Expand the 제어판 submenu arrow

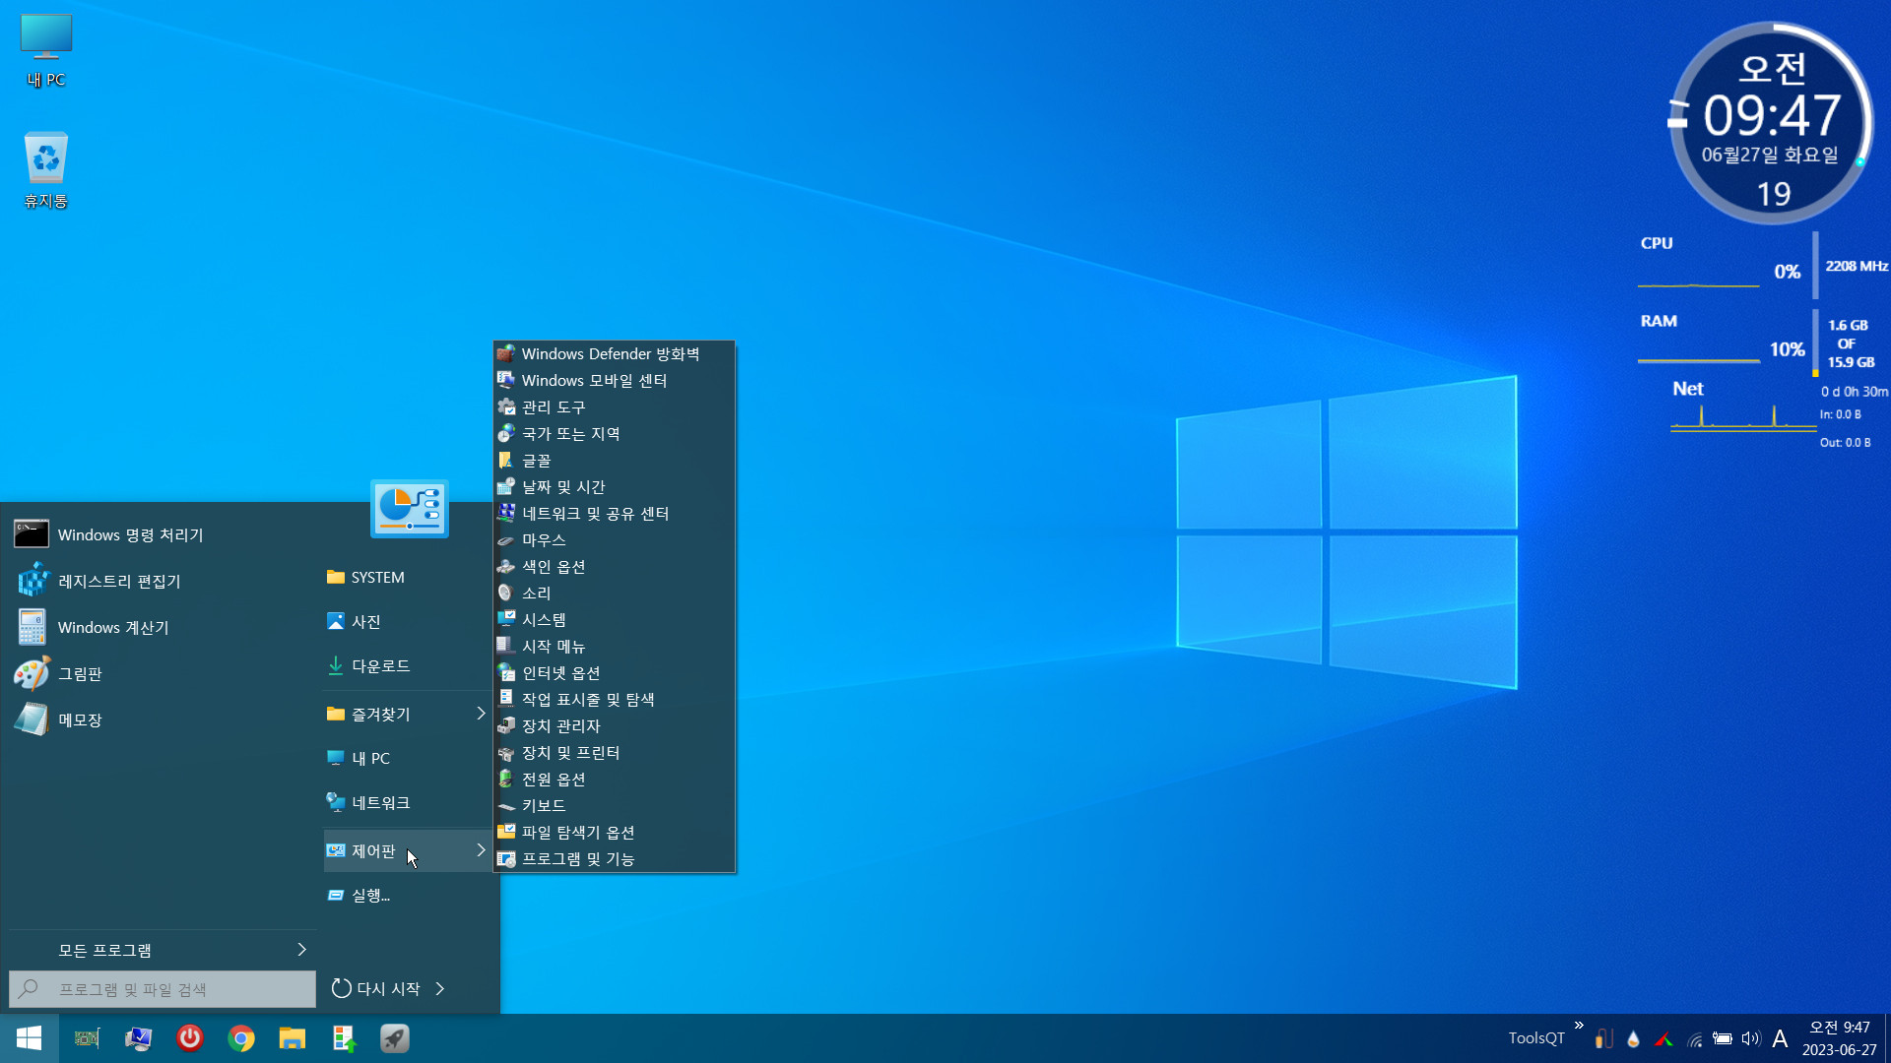481,850
